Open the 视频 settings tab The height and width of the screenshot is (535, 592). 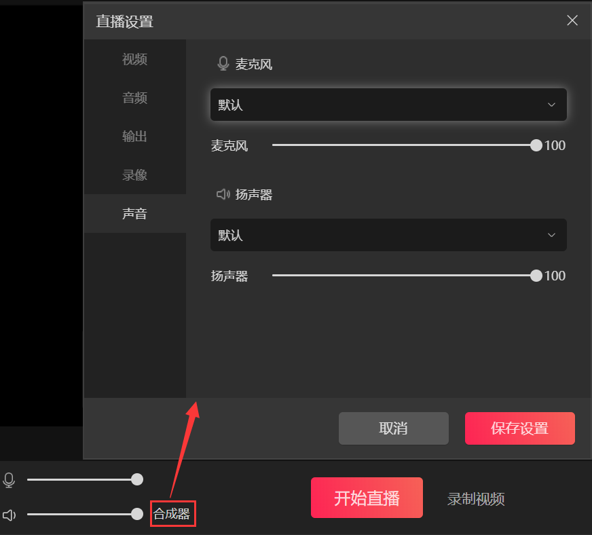(135, 59)
